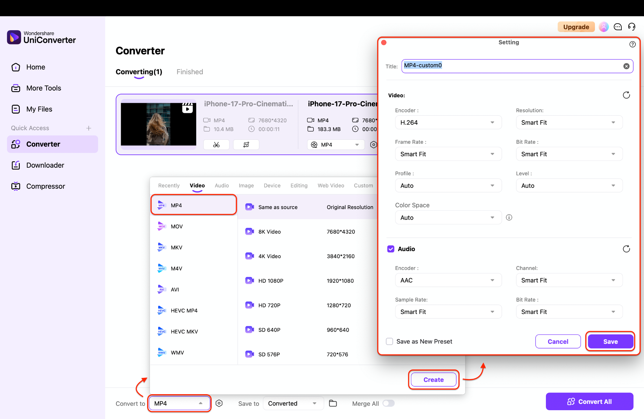Open the support headset icon
Image resolution: width=644 pixels, height=419 pixels.
(x=632, y=27)
